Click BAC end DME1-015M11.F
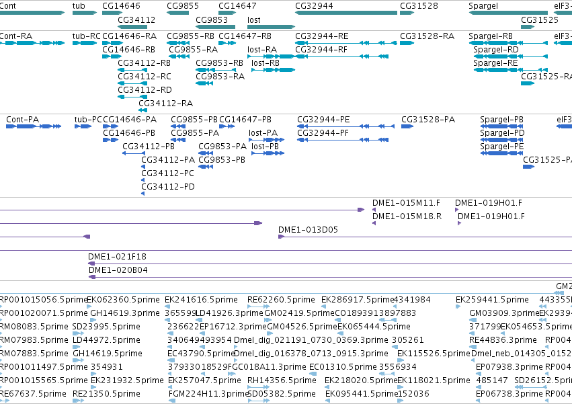 (x=374, y=210)
